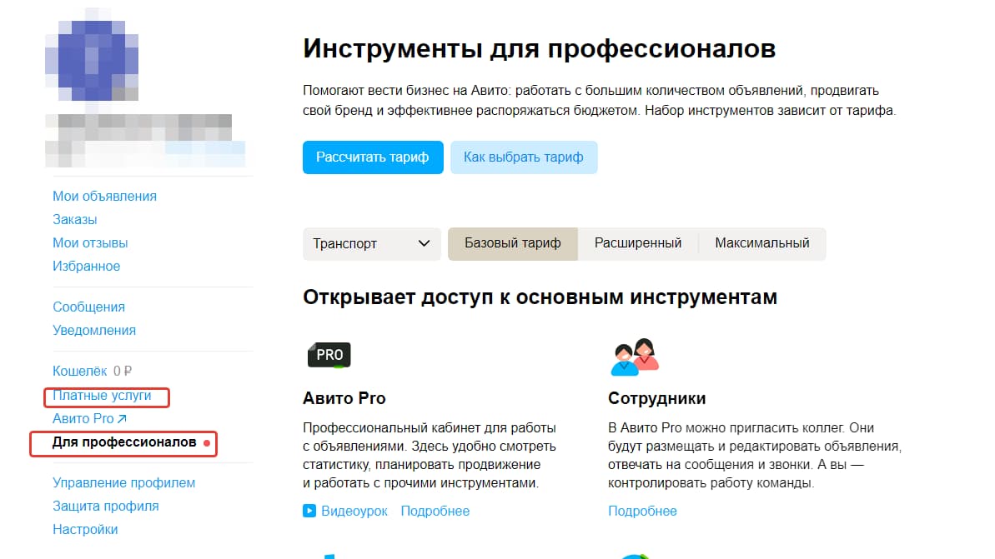Open Мои объявления in the sidebar
Screen dimensions: 995x559
pyautogui.click(x=105, y=197)
